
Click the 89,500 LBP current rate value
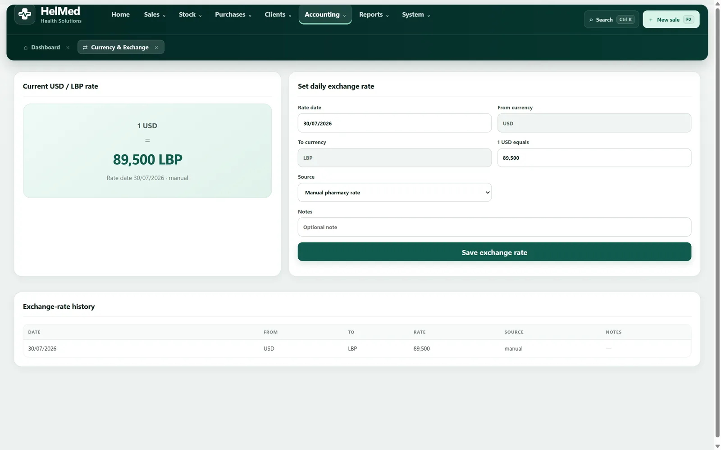[x=147, y=159]
